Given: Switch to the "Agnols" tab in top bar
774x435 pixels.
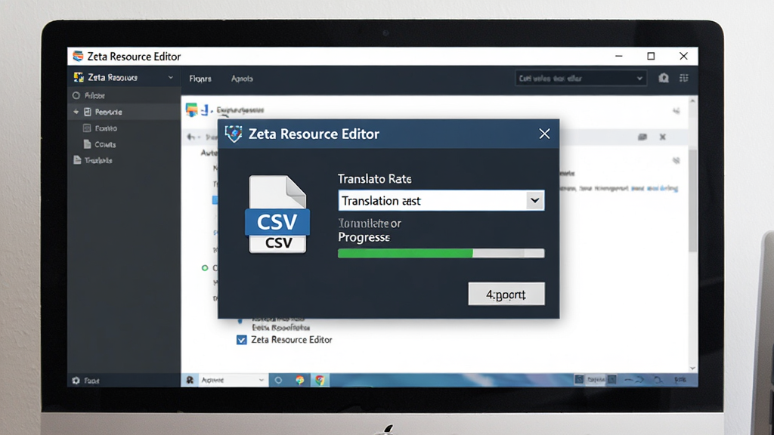Looking at the screenshot, I should pos(242,79).
